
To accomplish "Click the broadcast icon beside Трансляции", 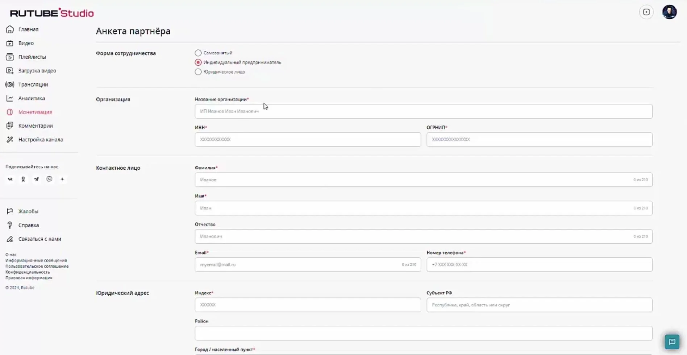I will pos(10,84).
